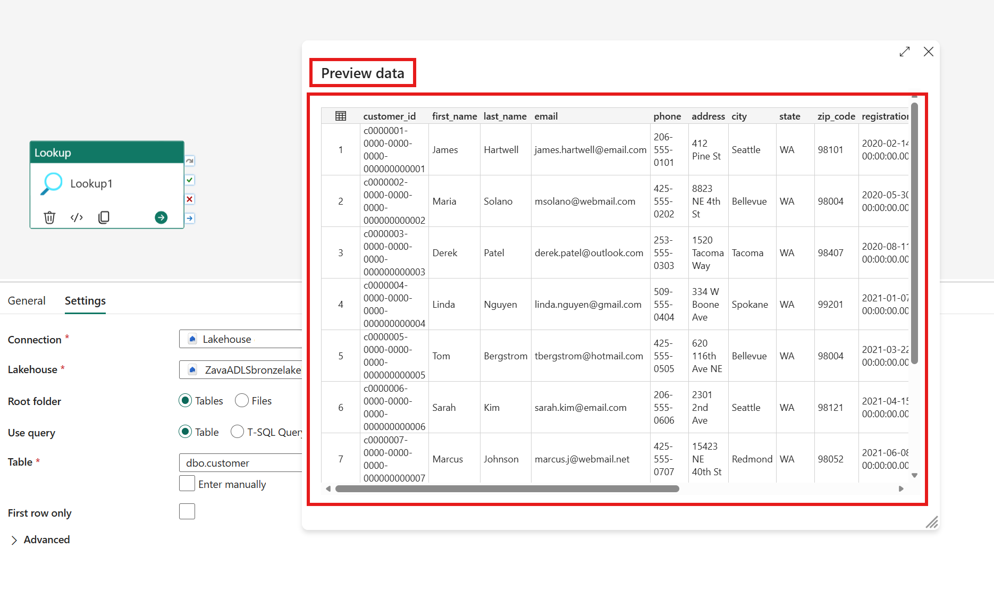Select the On success checkmark connector
994x590 pixels.
coord(189,180)
